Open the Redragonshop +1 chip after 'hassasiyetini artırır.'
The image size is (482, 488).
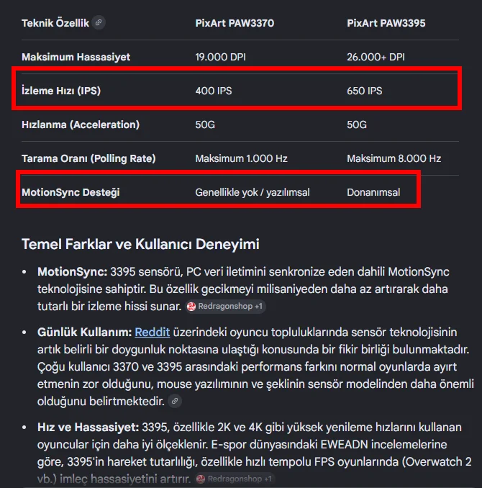[x=235, y=479]
